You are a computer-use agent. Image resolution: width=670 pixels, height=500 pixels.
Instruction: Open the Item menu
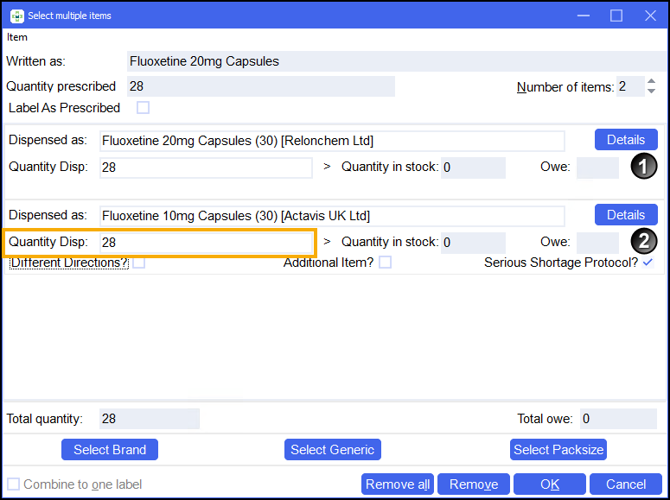coord(17,37)
